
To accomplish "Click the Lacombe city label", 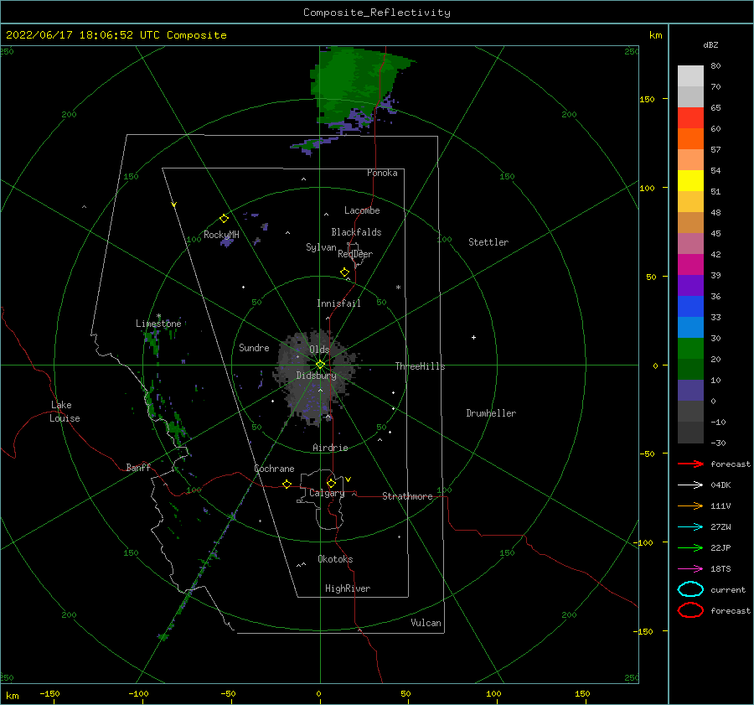I will [x=362, y=210].
